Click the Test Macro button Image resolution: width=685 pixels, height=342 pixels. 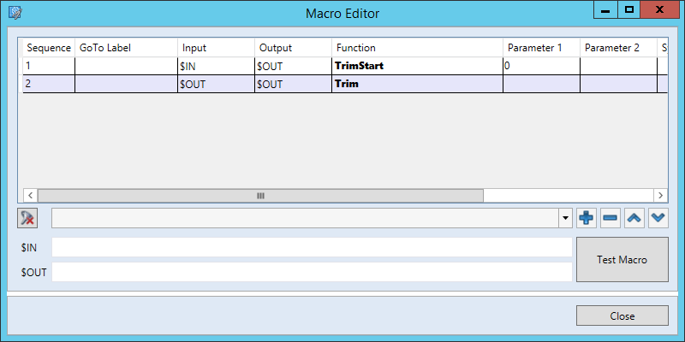click(622, 260)
